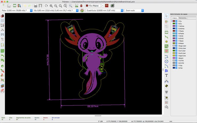Toggle auto track width icon
This screenshot has width=197, height=123.
[82, 11]
